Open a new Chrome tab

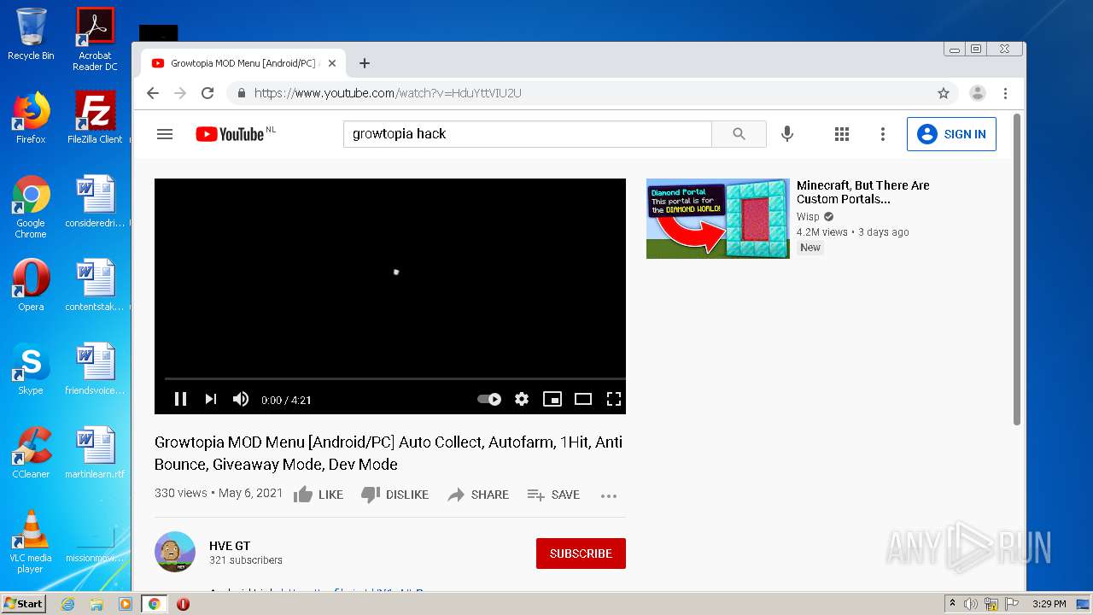point(365,63)
